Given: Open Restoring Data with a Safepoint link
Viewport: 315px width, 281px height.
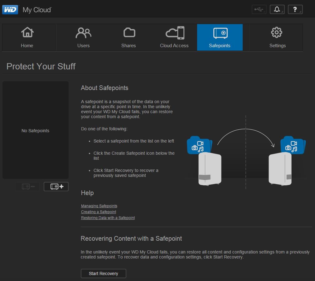Looking at the screenshot, I should (108, 218).
